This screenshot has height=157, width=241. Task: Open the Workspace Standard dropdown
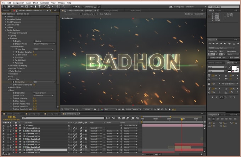[196, 7]
